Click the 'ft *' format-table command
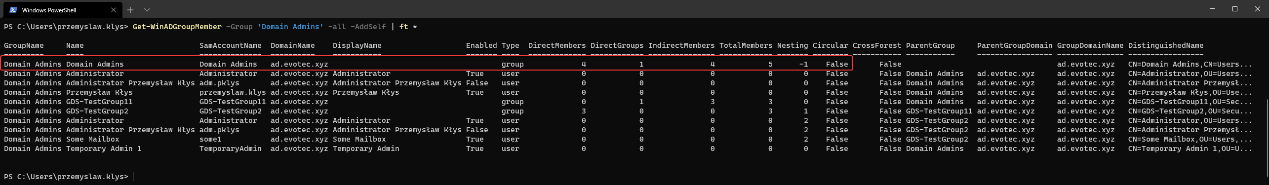Image resolution: width=1269 pixels, height=185 pixels. point(408,27)
